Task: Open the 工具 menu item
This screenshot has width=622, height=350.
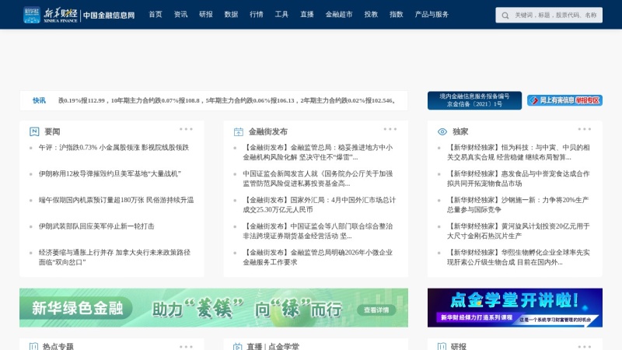Action: click(281, 15)
